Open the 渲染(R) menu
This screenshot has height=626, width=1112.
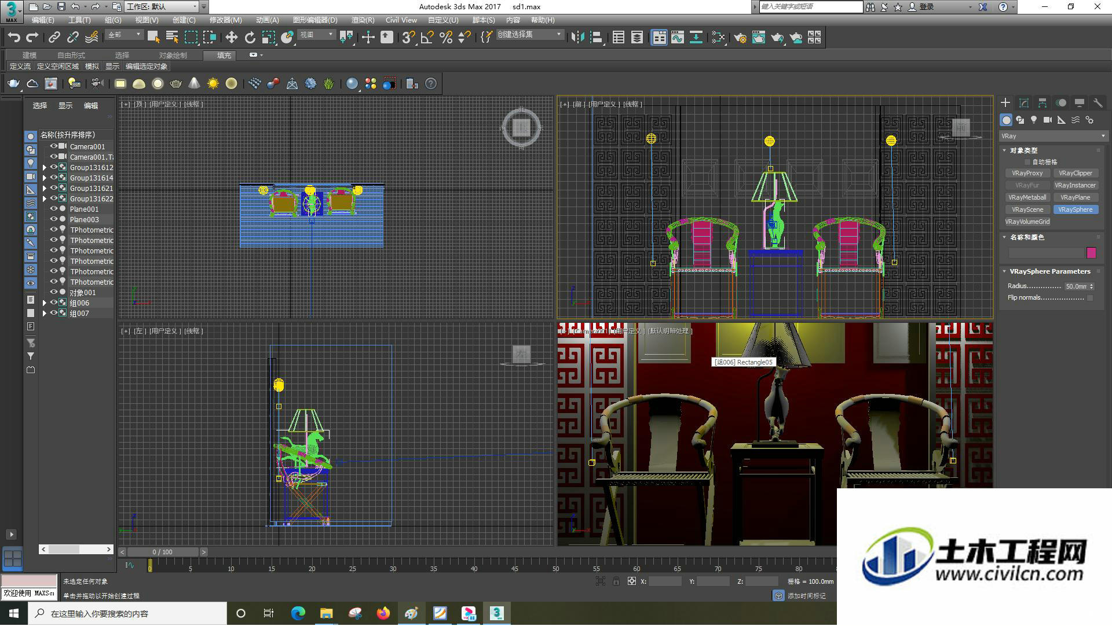(363, 20)
